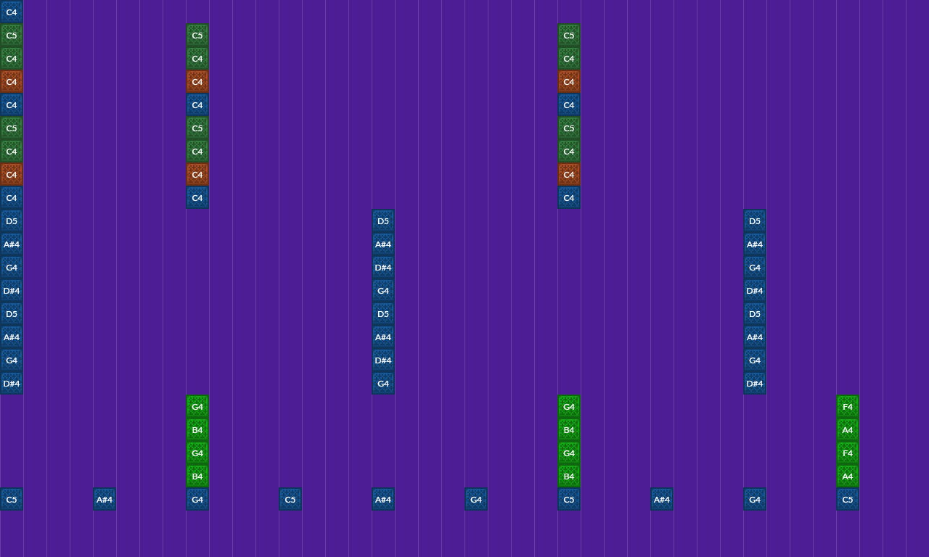929x557 pixels.
Task: Click the first A#4 note in bottom row
Action: pos(105,500)
